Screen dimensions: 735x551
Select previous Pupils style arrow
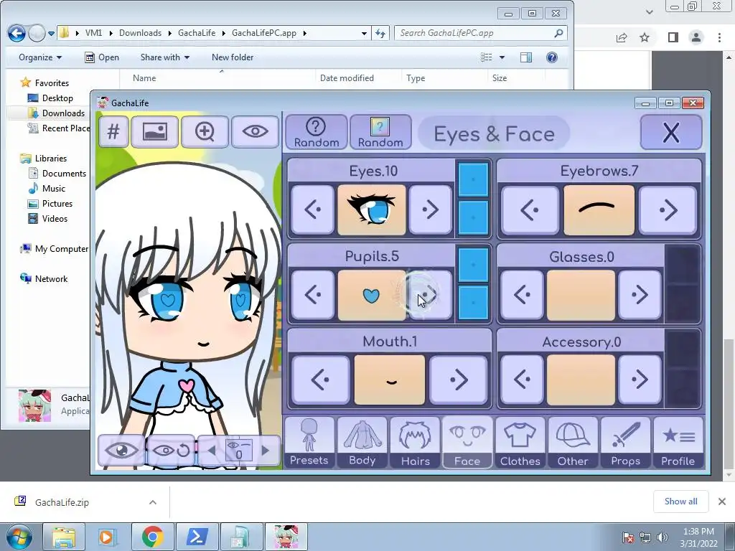click(x=313, y=295)
